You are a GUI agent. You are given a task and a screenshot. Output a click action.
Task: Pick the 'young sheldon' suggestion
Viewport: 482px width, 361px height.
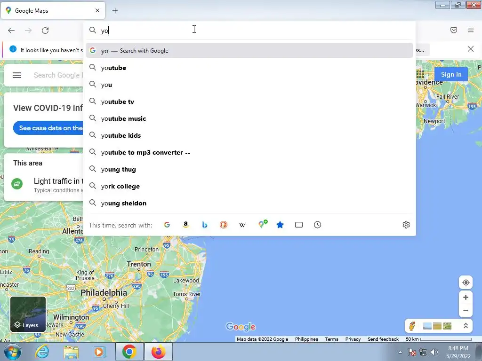click(249, 203)
